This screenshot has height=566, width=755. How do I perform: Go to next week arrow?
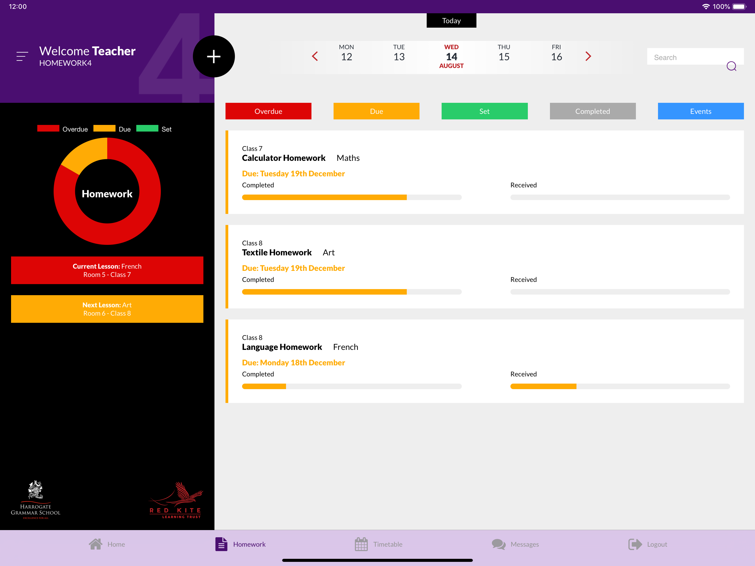[588, 56]
